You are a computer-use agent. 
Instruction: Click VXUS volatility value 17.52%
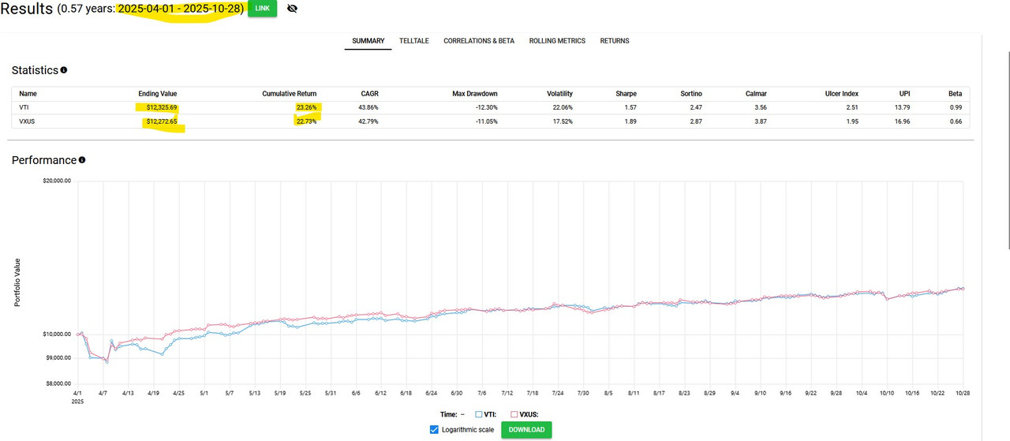563,121
